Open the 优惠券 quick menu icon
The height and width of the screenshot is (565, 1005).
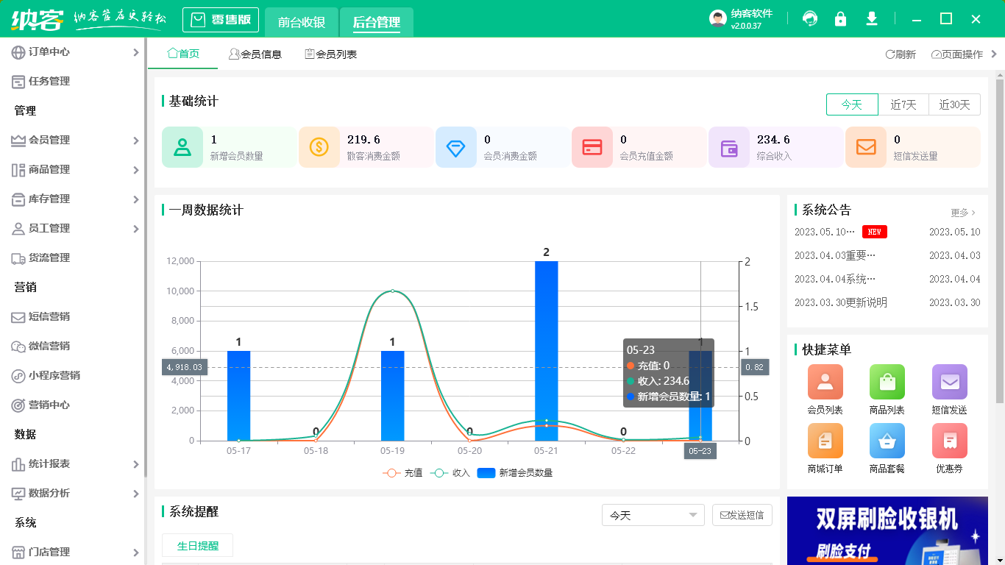click(x=949, y=441)
